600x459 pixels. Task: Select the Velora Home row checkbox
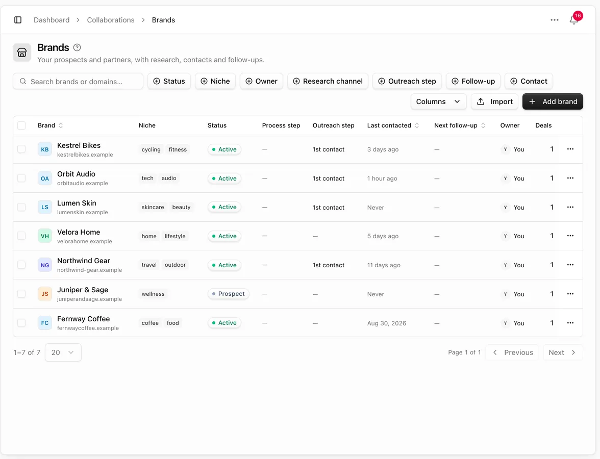click(x=21, y=236)
